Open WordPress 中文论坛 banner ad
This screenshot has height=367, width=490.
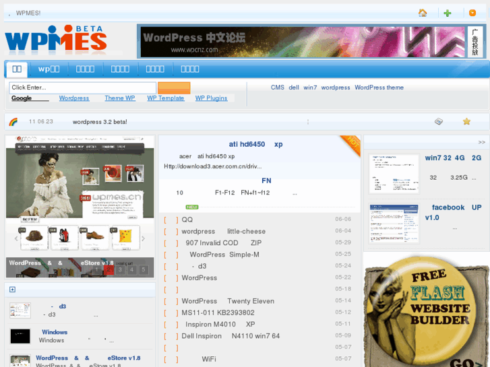tap(303, 42)
